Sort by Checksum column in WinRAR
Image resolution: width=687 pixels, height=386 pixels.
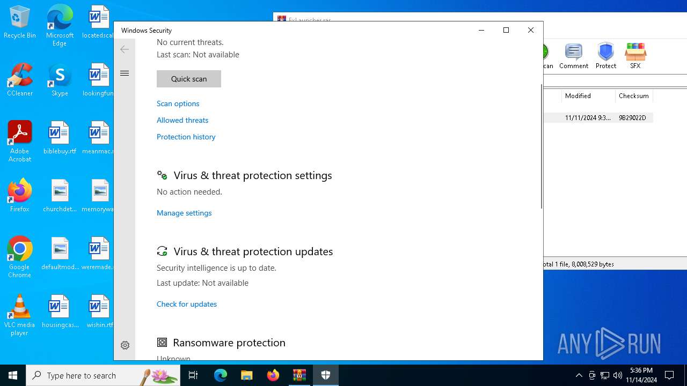(x=634, y=96)
